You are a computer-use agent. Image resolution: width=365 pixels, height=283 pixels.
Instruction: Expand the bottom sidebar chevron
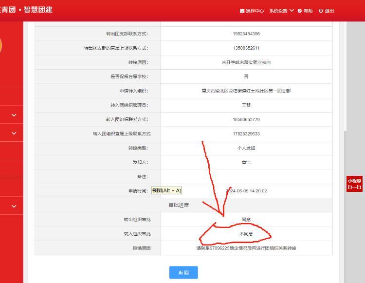pos(14,206)
